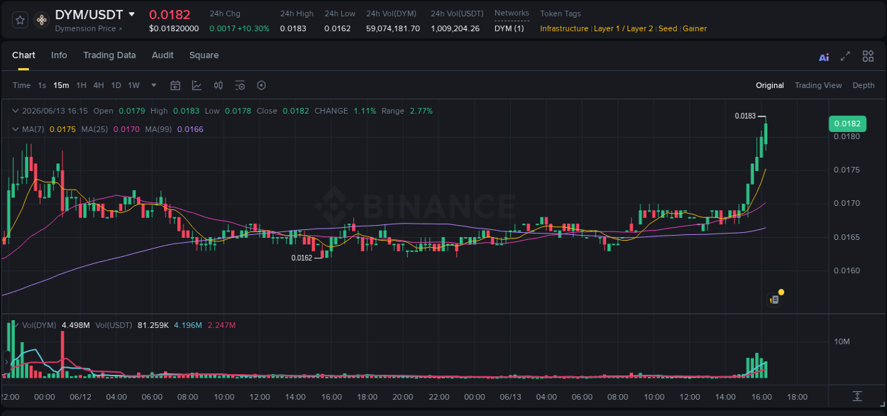Image resolution: width=887 pixels, height=416 pixels.
Task: Open the Dymension Price link
Action: (x=89, y=28)
